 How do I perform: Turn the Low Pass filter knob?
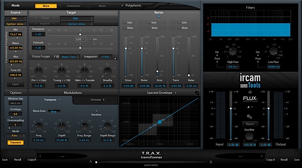coord(273,51)
